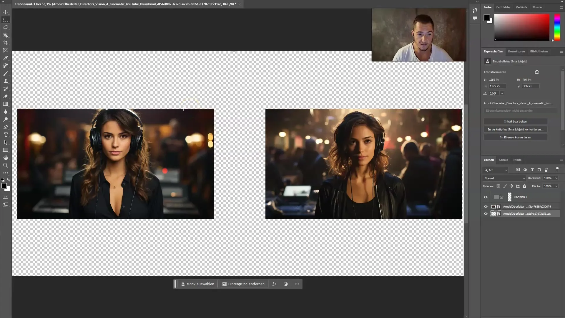Open the Fläche fill slider dropdown
565x318 pixels.
point(556,186)
